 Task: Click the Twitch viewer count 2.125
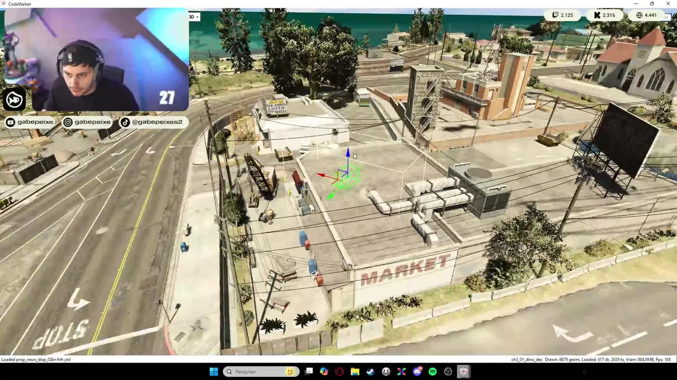[563, 15]
